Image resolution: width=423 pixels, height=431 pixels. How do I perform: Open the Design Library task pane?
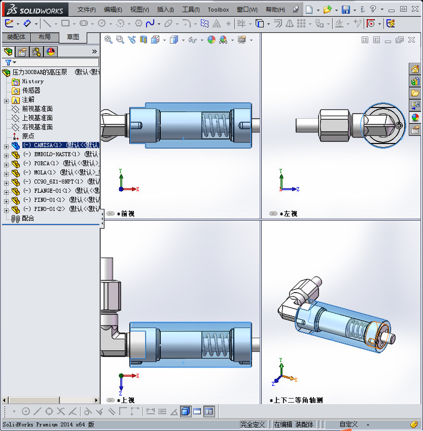tap(415, 81)
